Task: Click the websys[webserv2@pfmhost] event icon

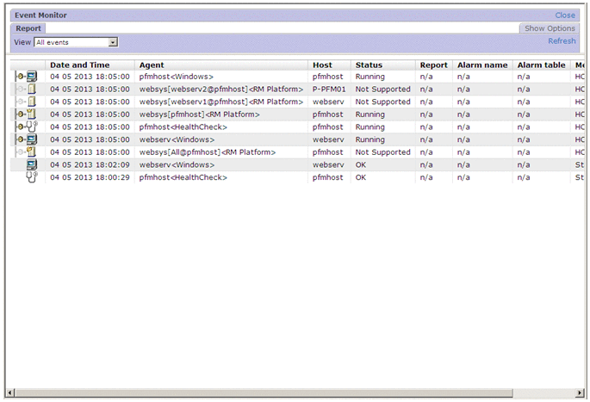Action: [x=27, y=89]
